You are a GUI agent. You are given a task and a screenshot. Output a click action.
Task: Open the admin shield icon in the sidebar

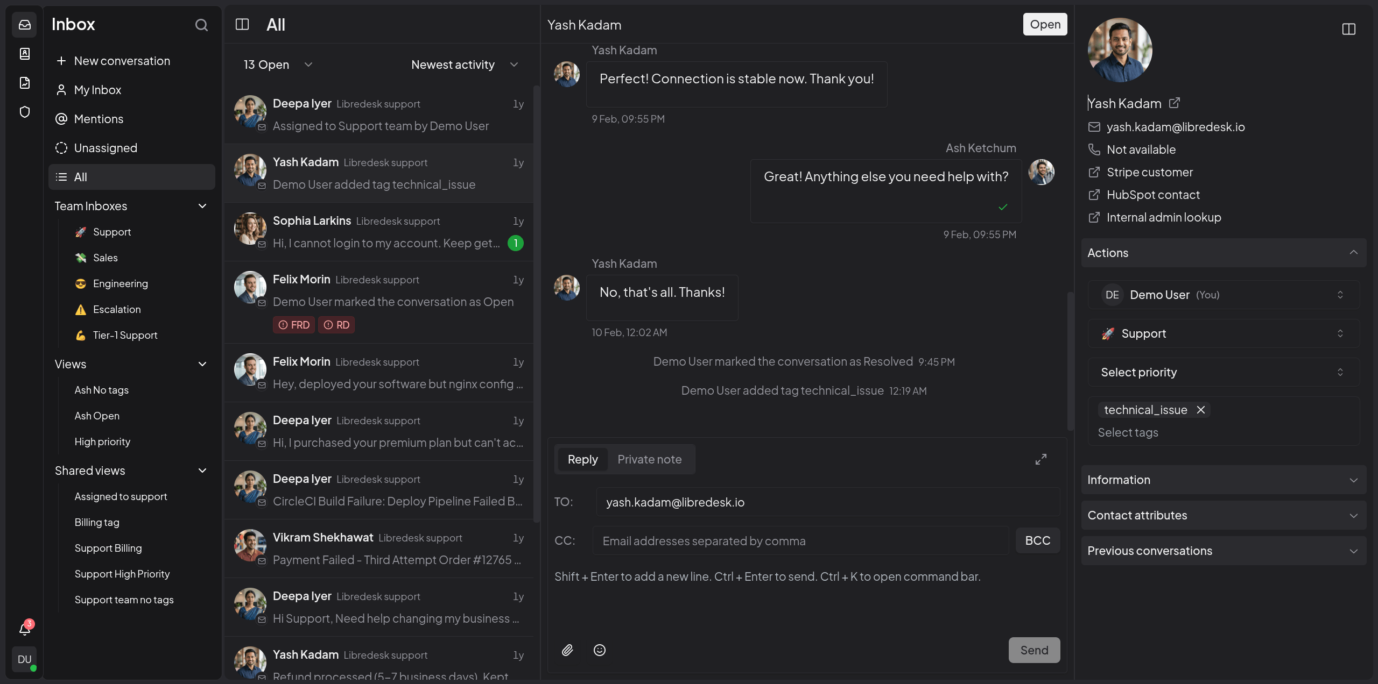tap(24, 112)
